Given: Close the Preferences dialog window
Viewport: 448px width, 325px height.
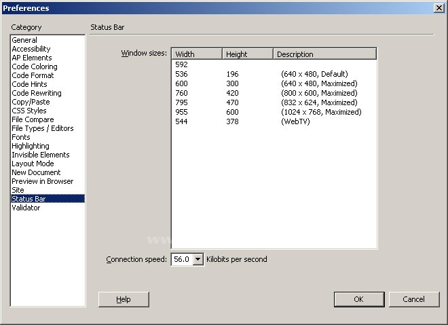Looking at the screenshot, I should 438,8.
